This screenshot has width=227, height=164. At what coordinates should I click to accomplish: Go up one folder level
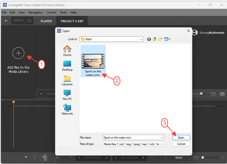pyautogui.click(x=155, y=39)
